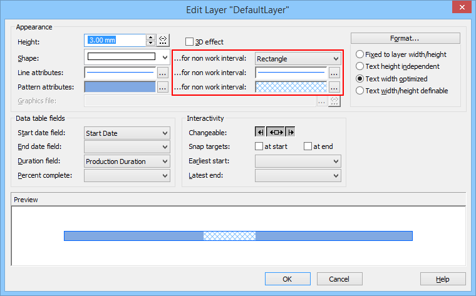
Task: Close the Edit Layer dialog
Action: 462,8
